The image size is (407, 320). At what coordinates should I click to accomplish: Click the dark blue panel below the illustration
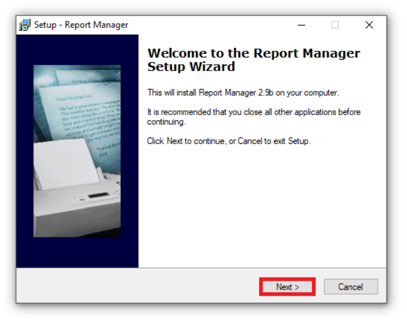(77, 252)
